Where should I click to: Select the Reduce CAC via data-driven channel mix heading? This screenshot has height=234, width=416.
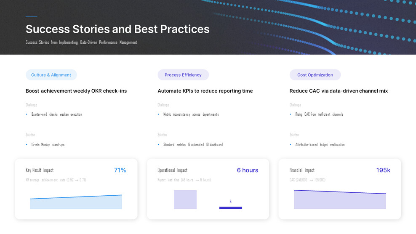click(339, 91)
